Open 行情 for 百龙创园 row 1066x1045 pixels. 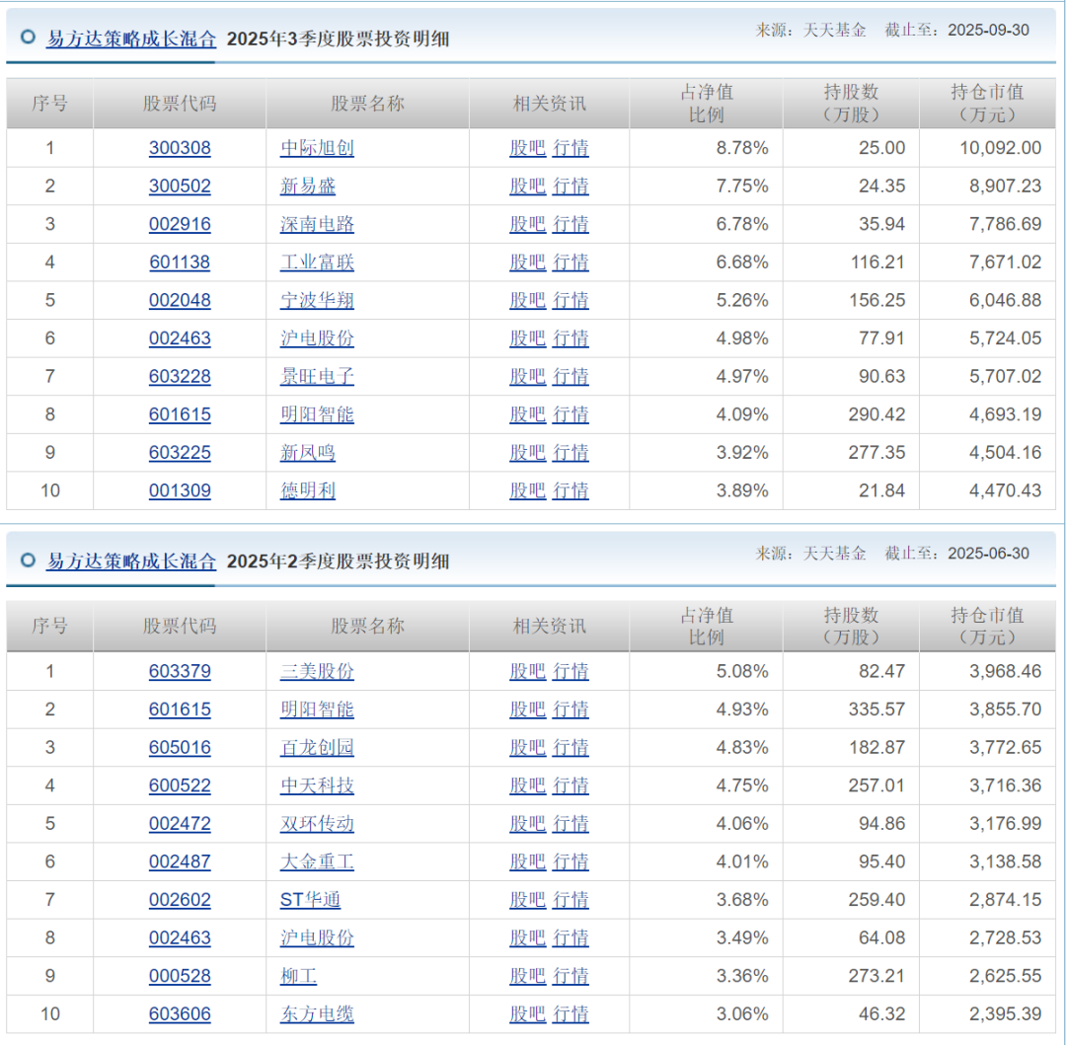click(571, 747)
